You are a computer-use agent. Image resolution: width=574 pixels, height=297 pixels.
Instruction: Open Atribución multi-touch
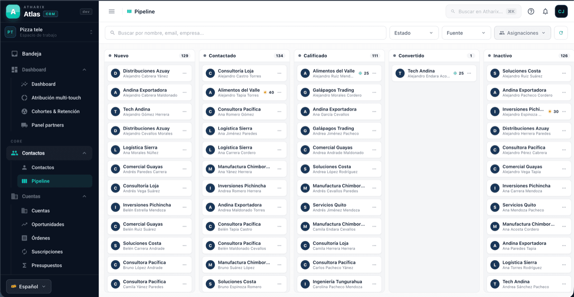(55, 98)
